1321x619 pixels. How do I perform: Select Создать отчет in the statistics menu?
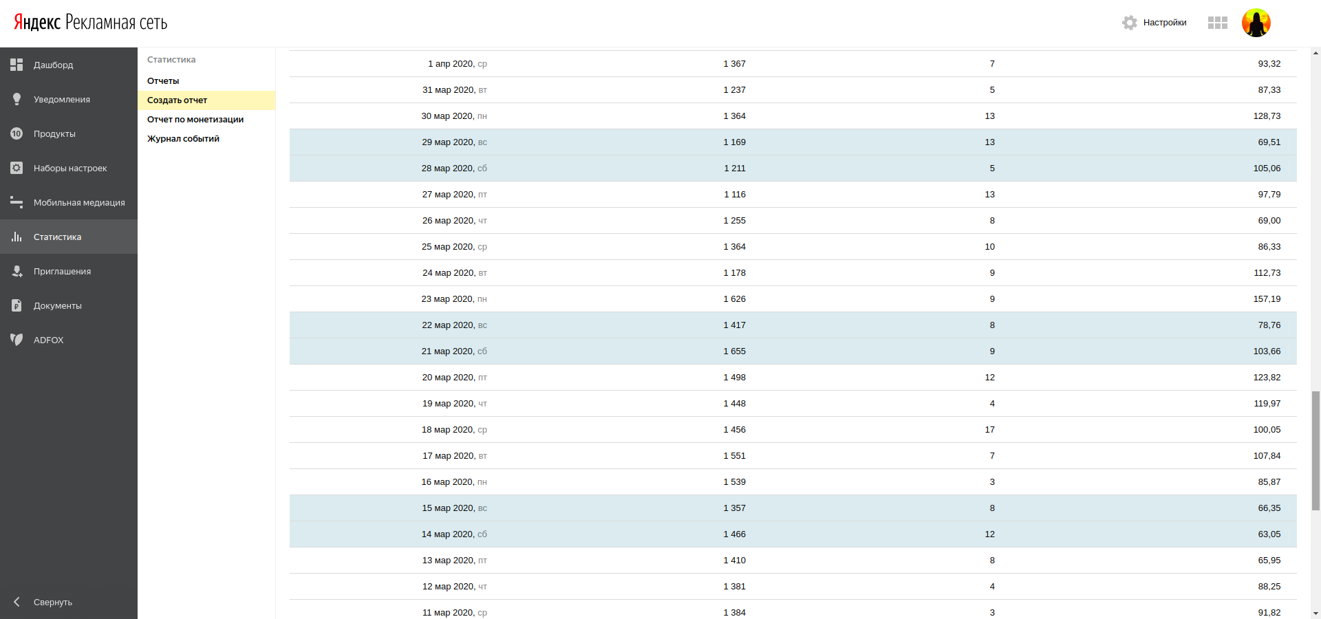(177, 100)
